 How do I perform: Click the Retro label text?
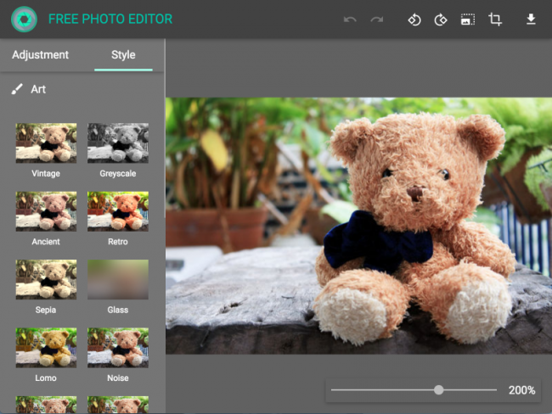click(x=118, y=242)
